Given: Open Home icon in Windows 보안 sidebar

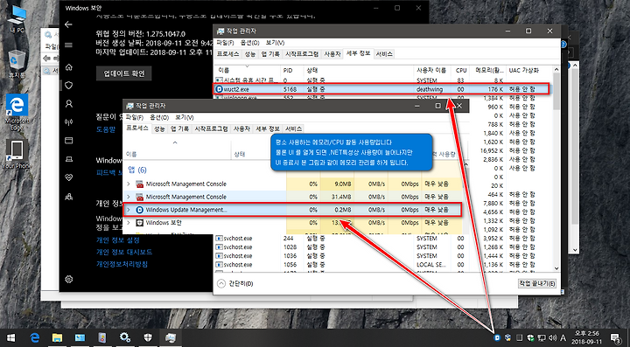Looking at the screenshot, I should [x=69, y=67].
